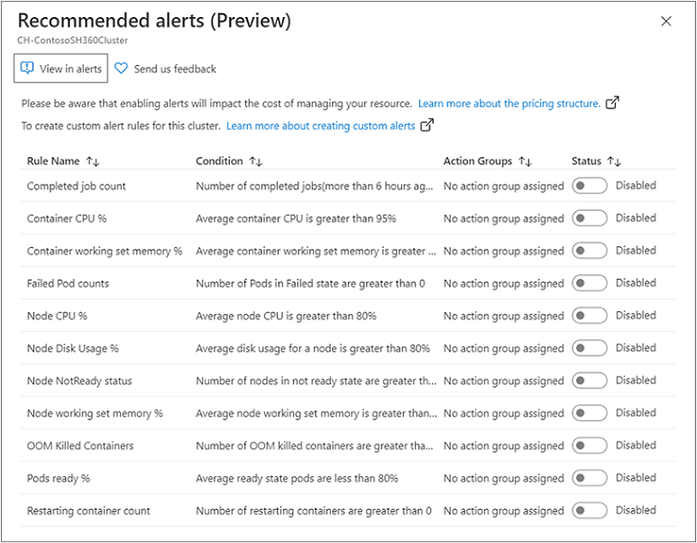Select the Node NotReady status rule row

tap(79, 381)
